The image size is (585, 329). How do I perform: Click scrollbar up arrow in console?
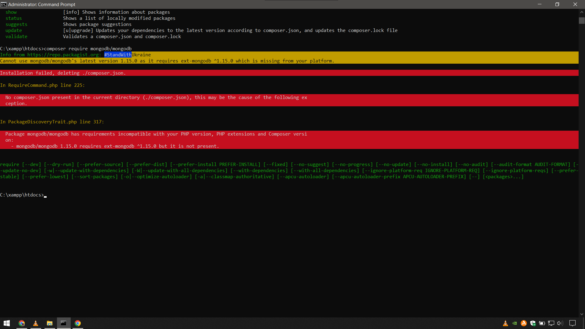point(582,12)
